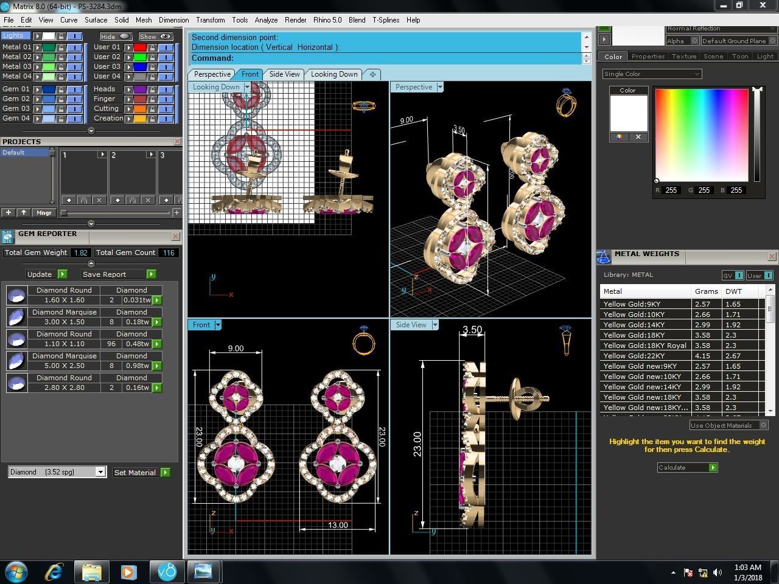Toggle visibility bar for Metal 02 layer

(74, 57)
